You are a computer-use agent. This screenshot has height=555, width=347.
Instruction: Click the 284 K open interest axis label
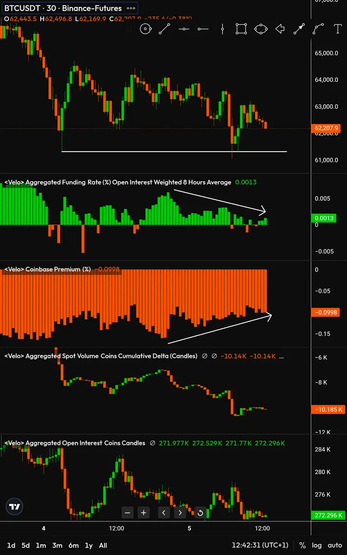coord(322,450)
